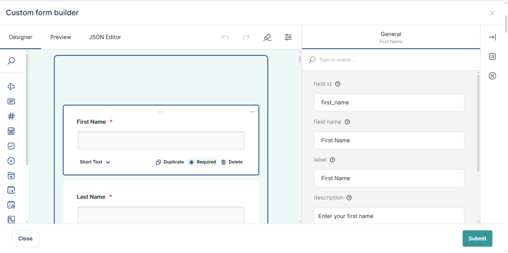The image size is (508, 253).
Task: Open the JSON Editor tab
Action: 105,37
